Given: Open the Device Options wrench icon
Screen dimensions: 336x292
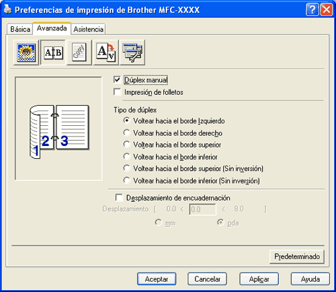Looking at the screenshot, I should (x=132, y=52).
